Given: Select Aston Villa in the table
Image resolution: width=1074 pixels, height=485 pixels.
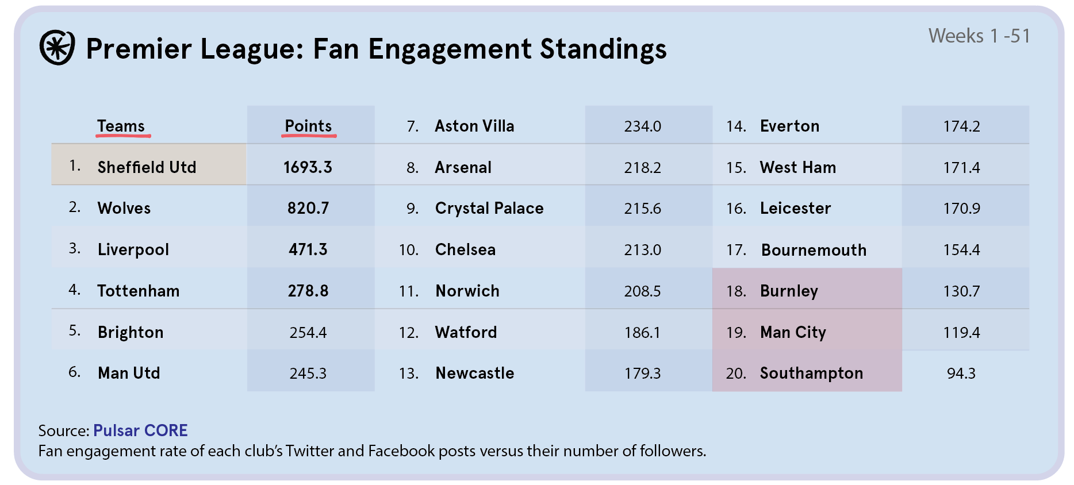Looking at the screenshot, I should (x=474, y=126).
